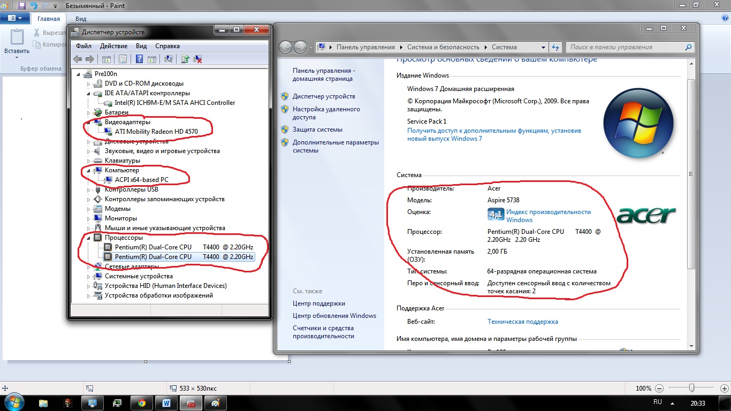Open Дополнительные параметры системы link
Viewport: 731px width, 411px height.
336,146
